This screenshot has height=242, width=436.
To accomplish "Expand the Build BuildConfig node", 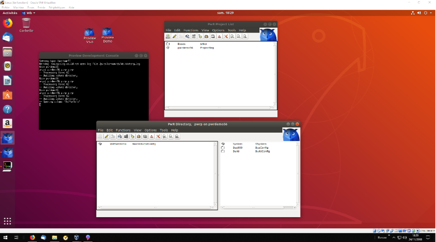I will [x=223, y=151].
